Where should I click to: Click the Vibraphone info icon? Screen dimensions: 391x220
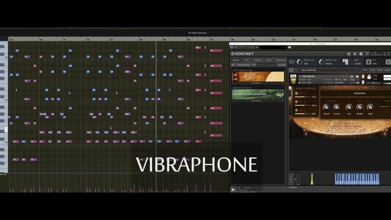point(357,76)
